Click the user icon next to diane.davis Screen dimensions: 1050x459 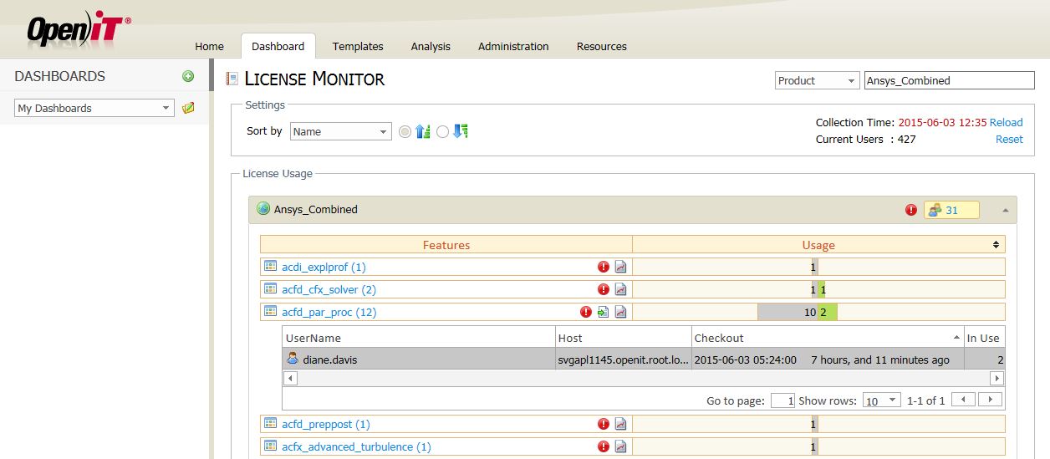293,358
